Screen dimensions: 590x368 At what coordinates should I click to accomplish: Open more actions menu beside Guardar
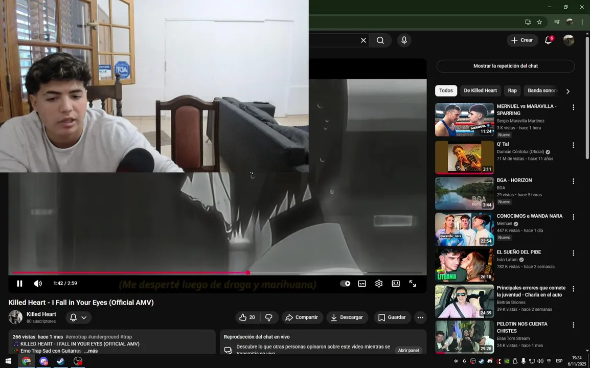(420, 317)
